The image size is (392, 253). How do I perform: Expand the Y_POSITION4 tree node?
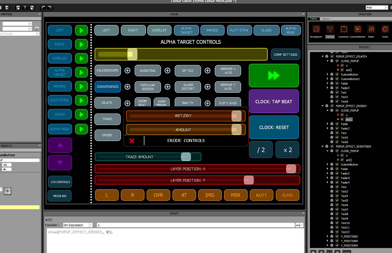pos(327,245)
